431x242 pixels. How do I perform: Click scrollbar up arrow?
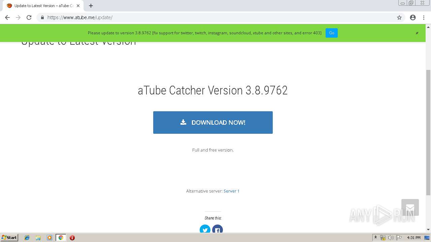coord(428,27)
